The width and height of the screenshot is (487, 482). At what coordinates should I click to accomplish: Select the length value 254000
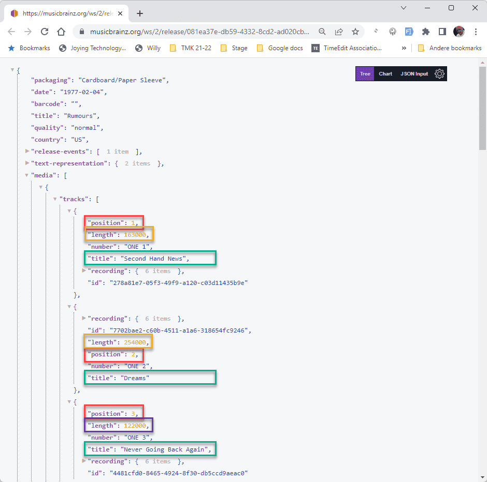[x=135, y=342]
